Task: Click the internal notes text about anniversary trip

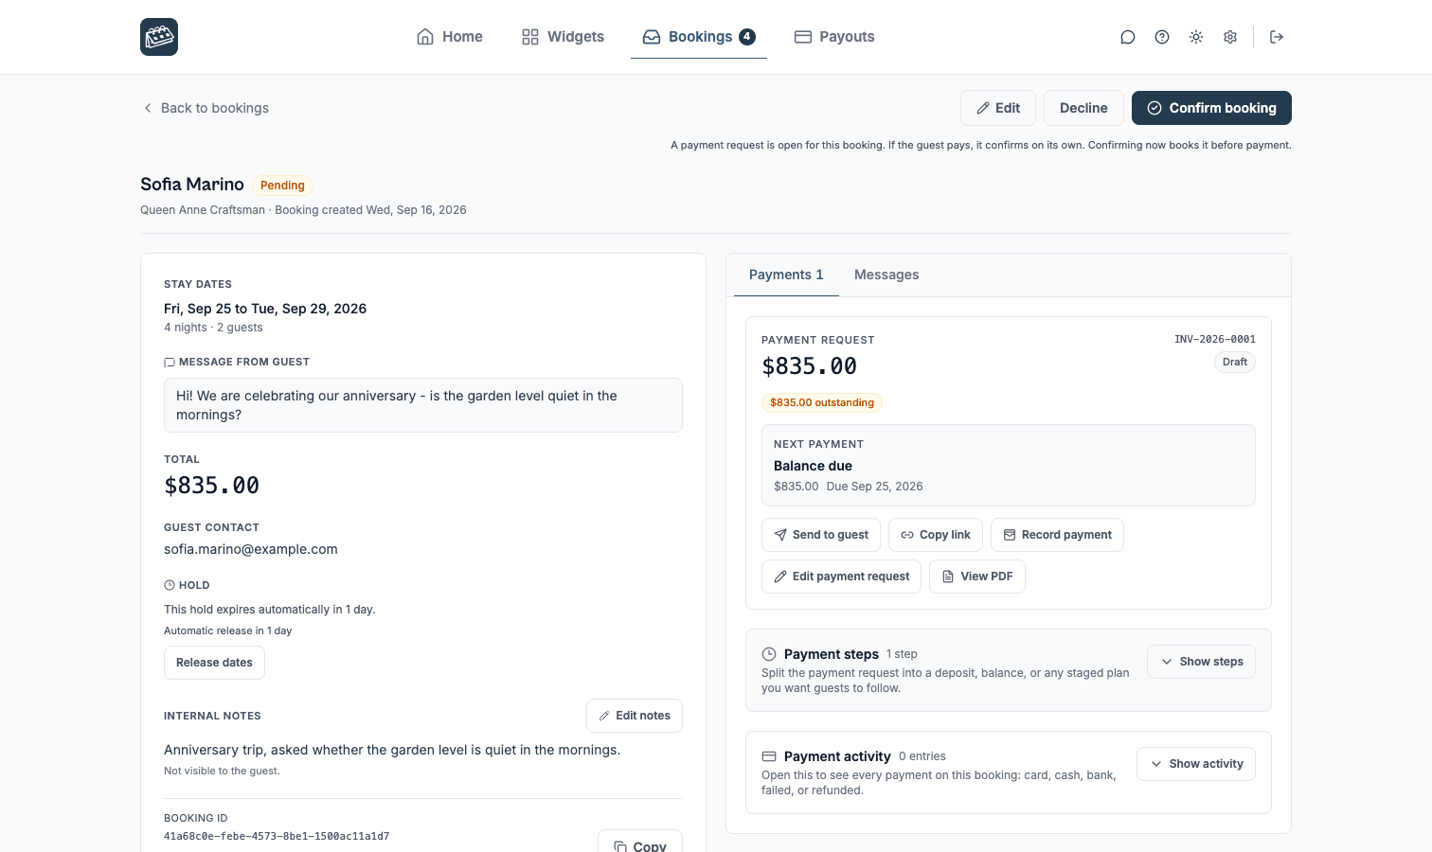Action: 392,750
